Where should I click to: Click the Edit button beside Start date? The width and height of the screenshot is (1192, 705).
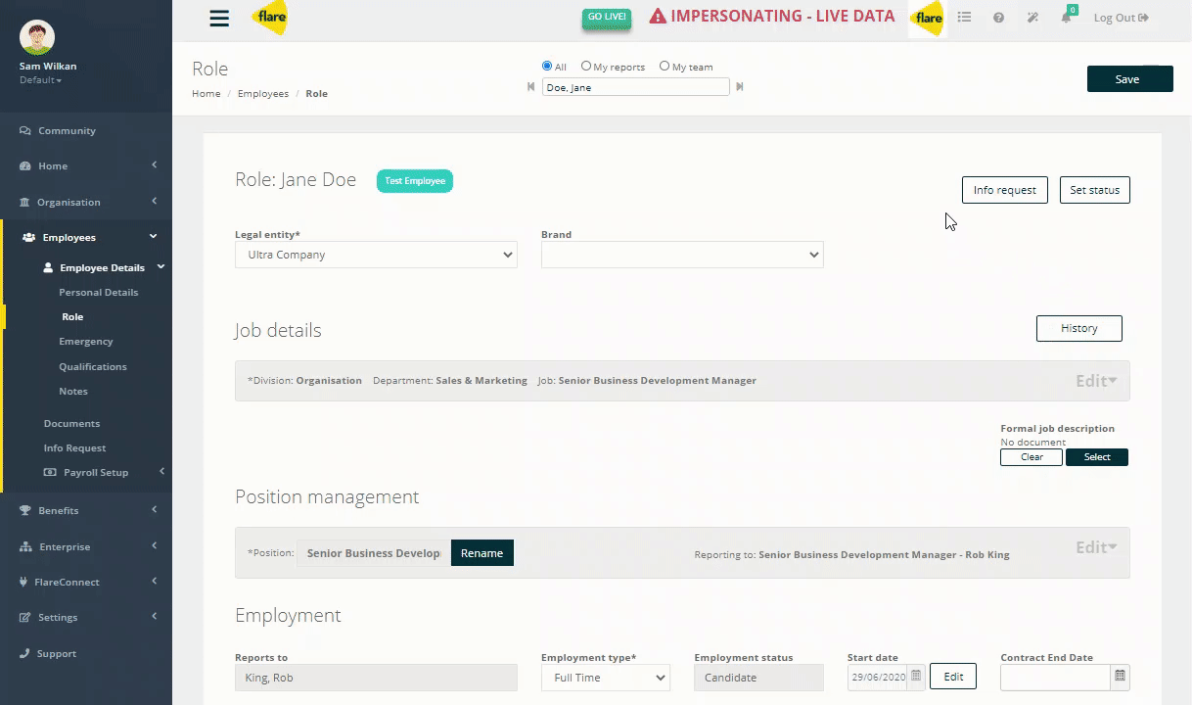[x=953, y=677]
